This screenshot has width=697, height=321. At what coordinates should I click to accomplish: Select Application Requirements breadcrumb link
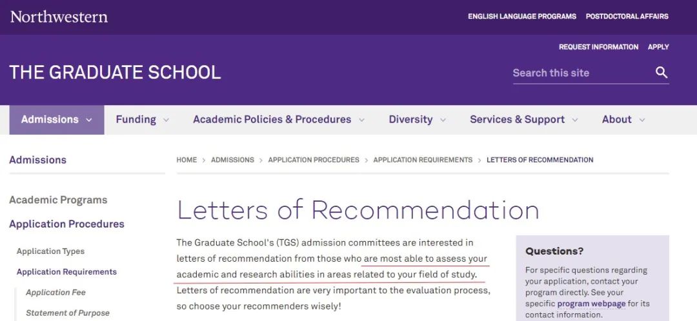tap(423, 160)
